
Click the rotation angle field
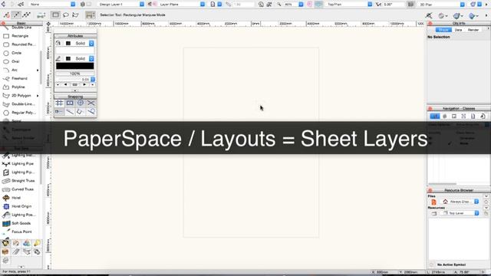(393, 5)
